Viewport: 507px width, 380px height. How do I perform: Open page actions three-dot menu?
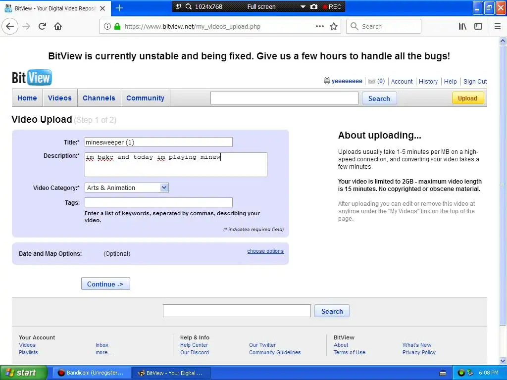[320, 27]
